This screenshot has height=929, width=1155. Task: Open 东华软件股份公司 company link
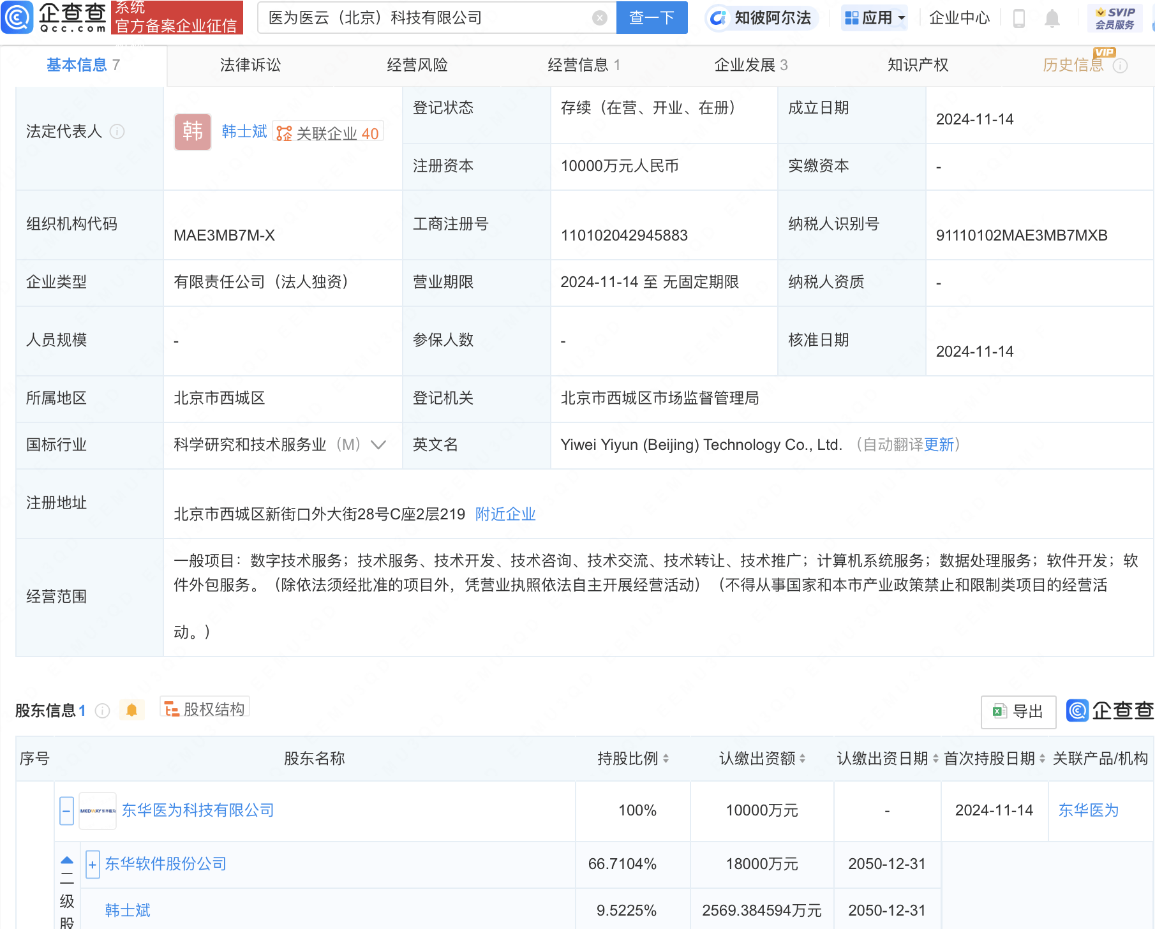(166, 864)
